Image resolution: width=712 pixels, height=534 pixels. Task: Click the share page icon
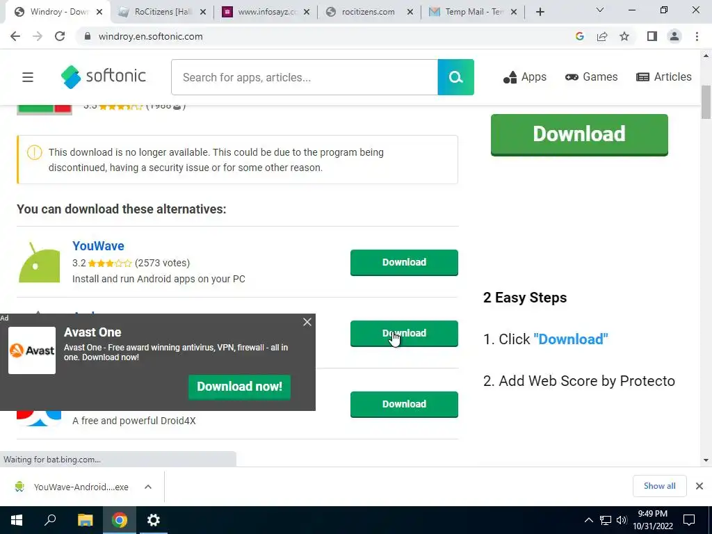click(602, 36)
